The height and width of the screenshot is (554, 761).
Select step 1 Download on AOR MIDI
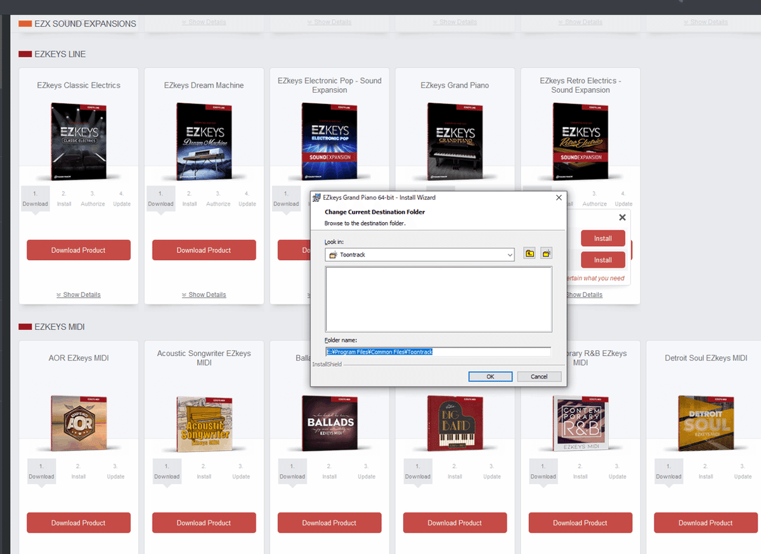[41, 472]
